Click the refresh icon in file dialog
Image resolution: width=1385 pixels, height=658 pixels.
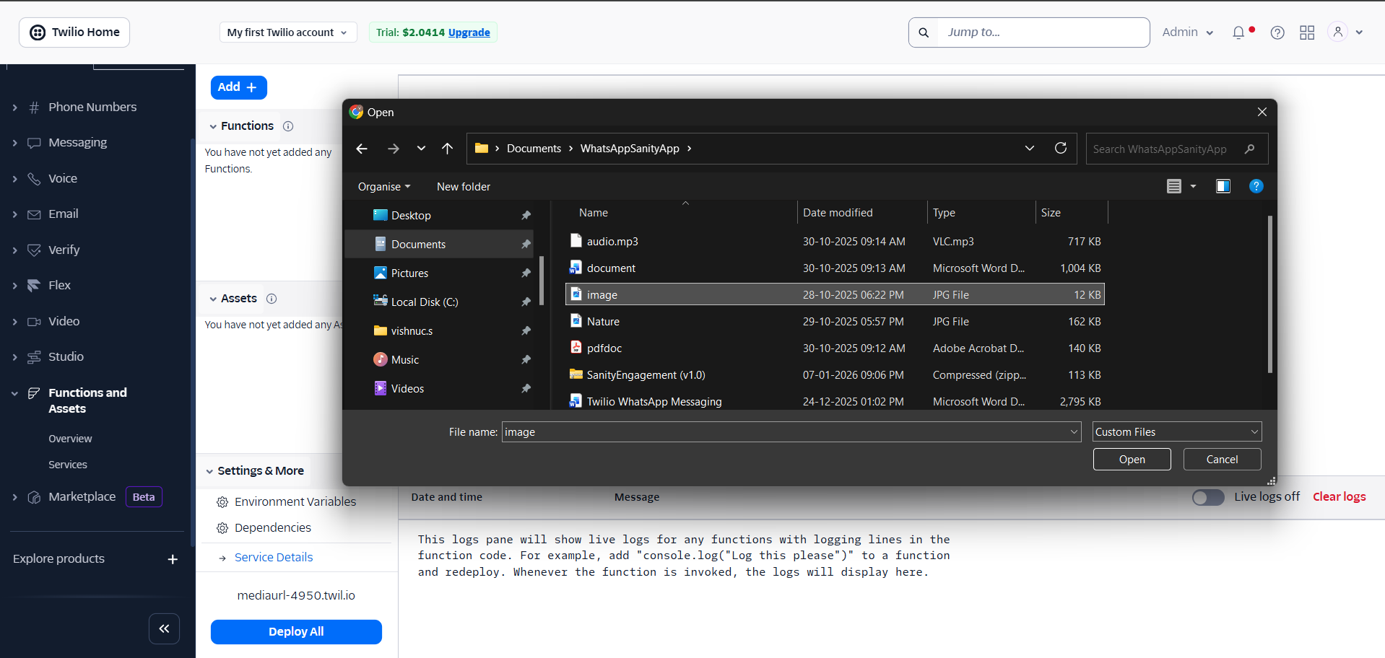tap(1060, 148)
